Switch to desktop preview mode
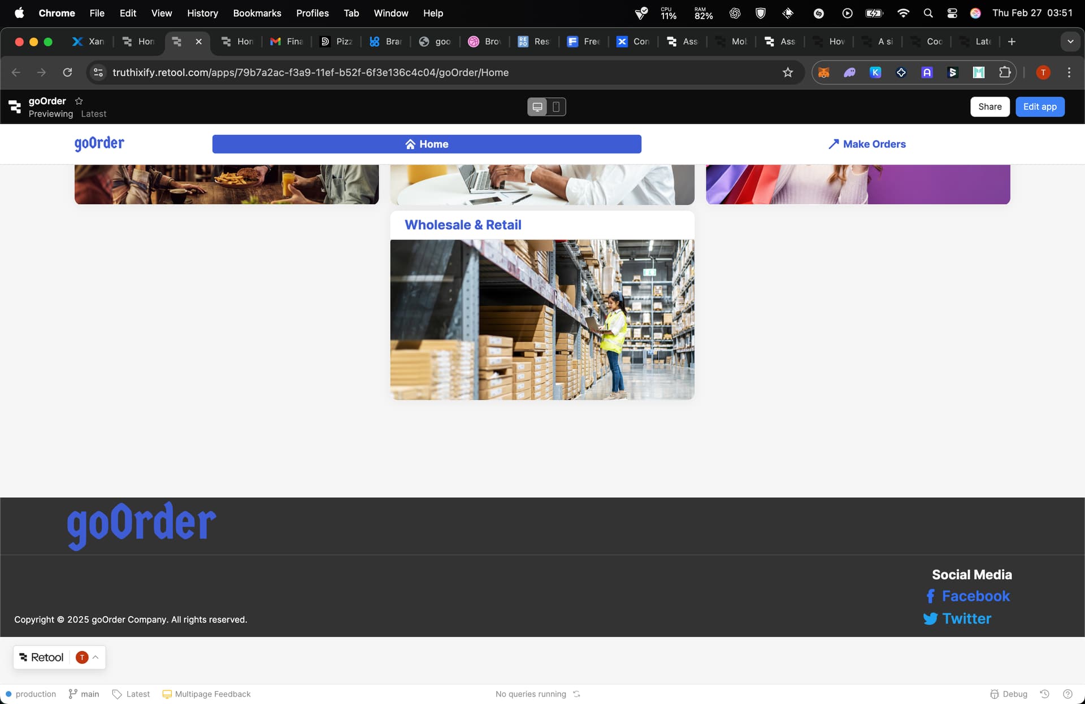1085x704 pixels. pyautogui.click(x=537, y=107)
